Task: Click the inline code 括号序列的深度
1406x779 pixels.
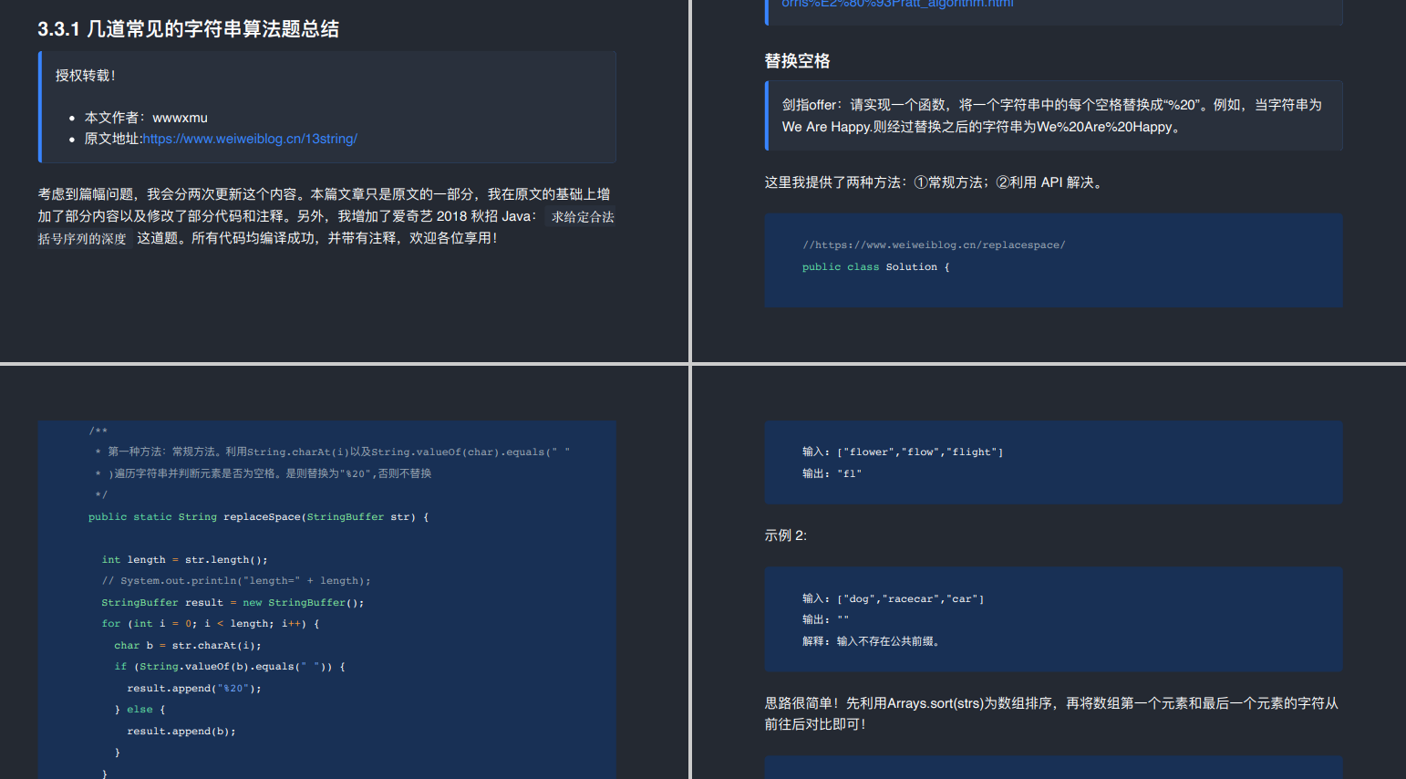Action: [82, 239]
